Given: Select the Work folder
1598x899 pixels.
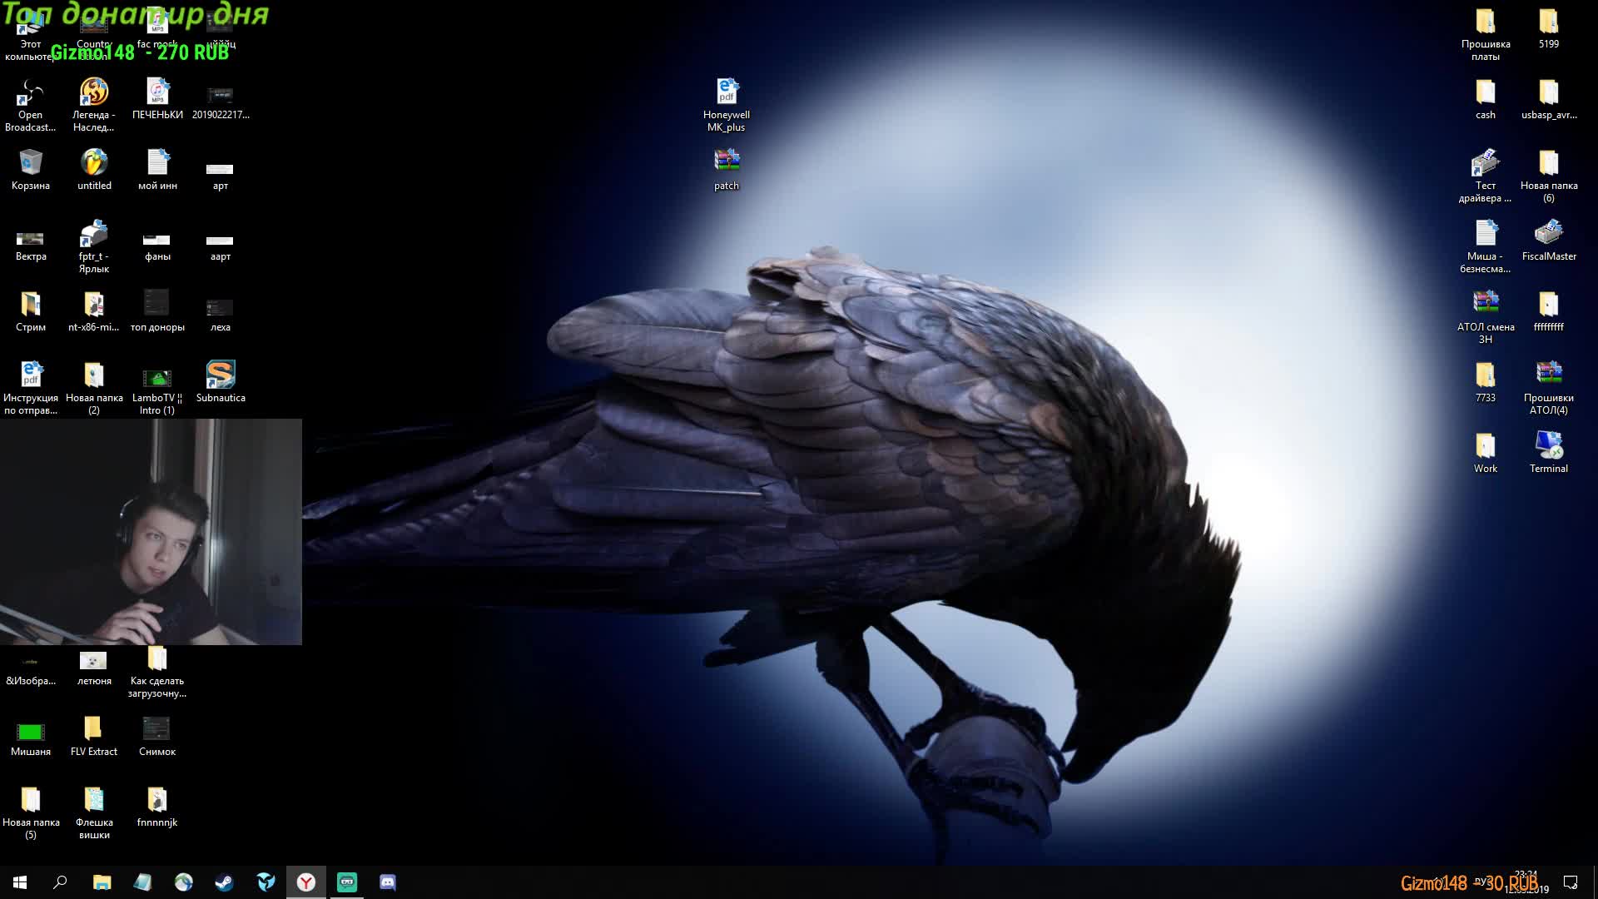Looking at the screenshot, I should pyautogui.click(x=1485, y=446).
